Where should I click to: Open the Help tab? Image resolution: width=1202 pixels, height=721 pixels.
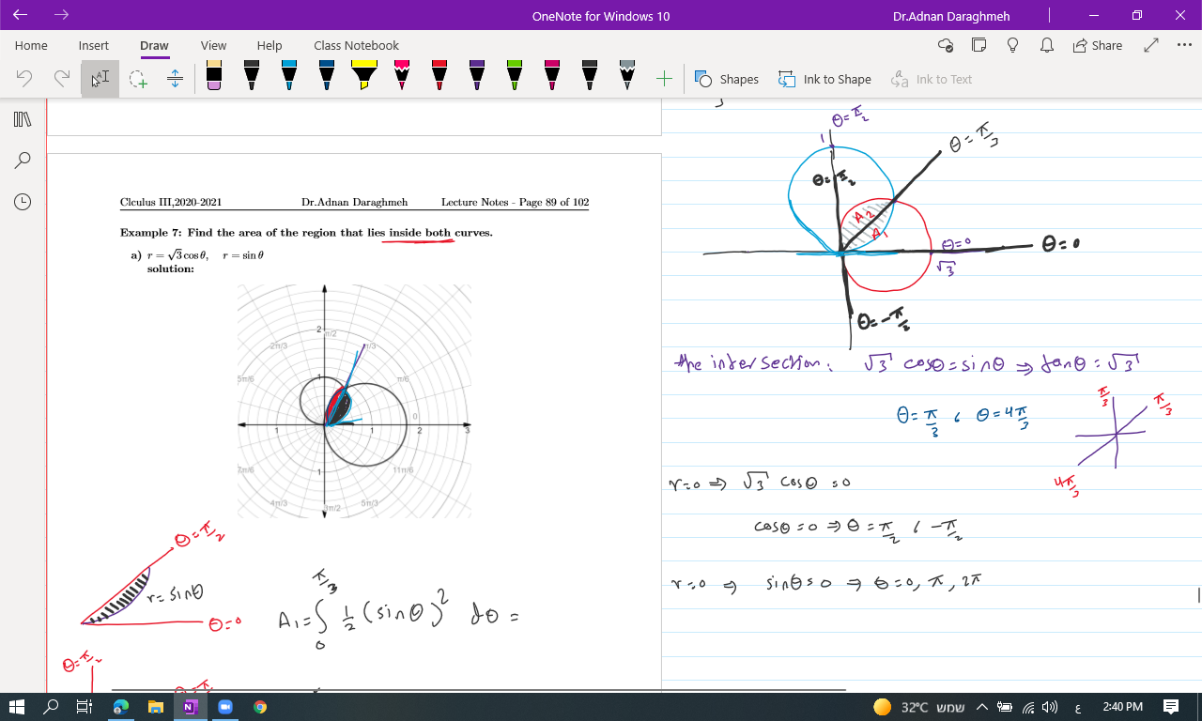pyautogui.click(x=270, y=45)
